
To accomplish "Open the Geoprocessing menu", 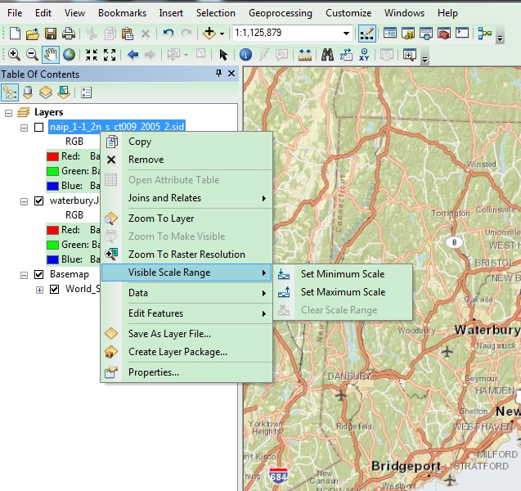I will 281,13.
